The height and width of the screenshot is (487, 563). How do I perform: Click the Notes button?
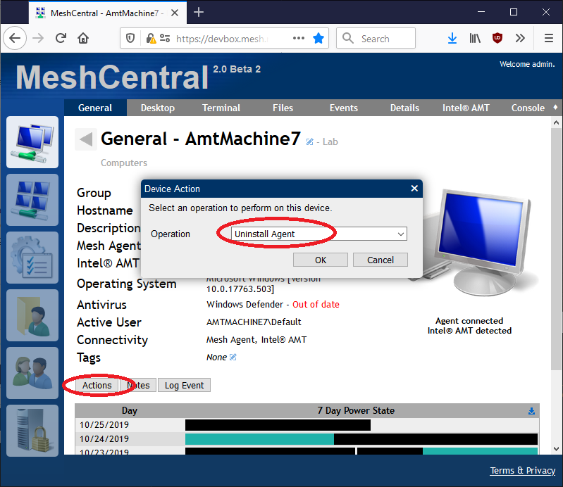point(138,385)
